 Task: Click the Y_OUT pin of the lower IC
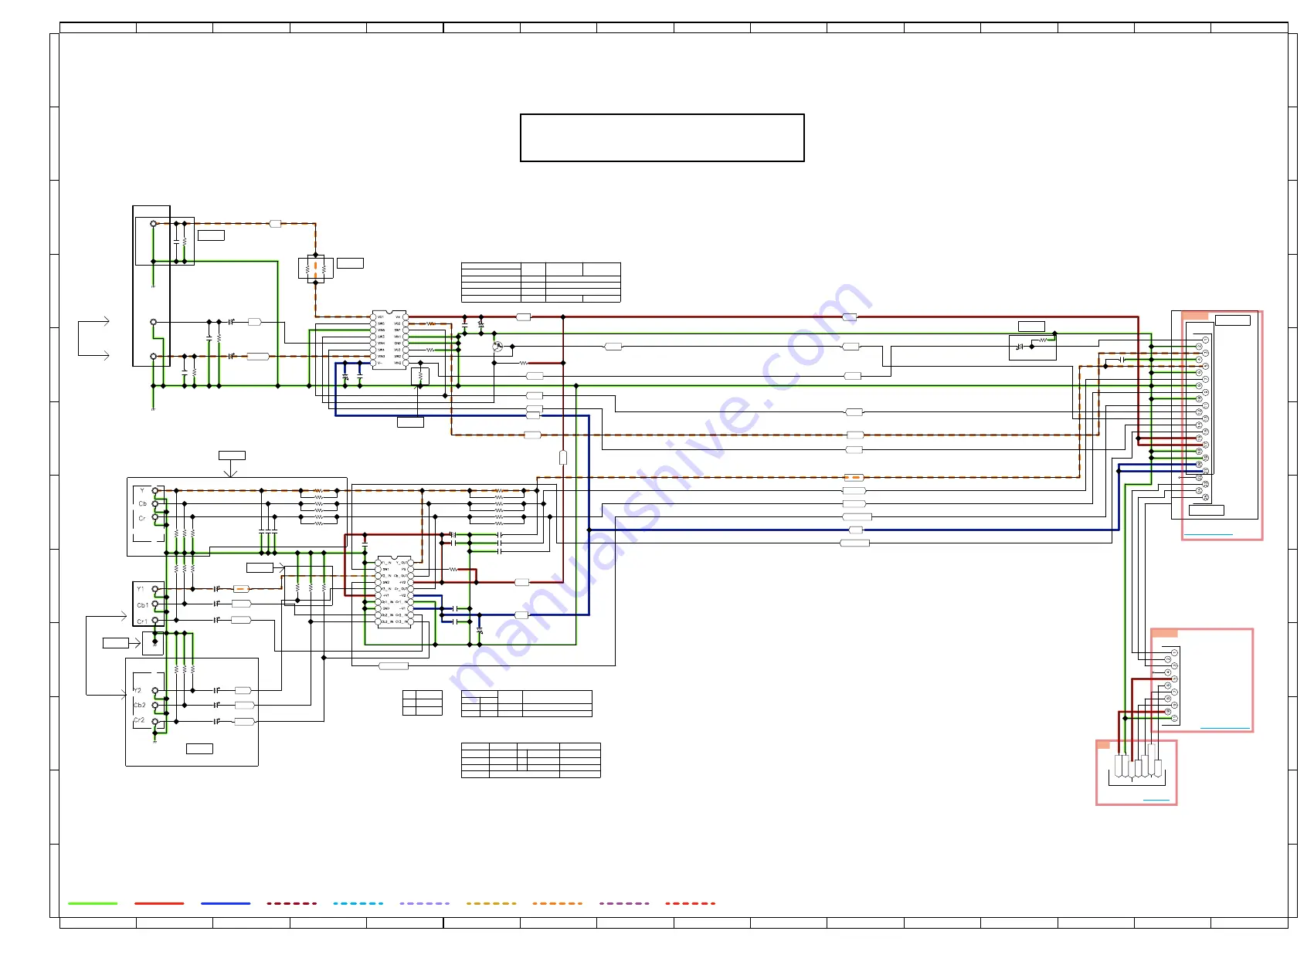(x=410, y=563)
